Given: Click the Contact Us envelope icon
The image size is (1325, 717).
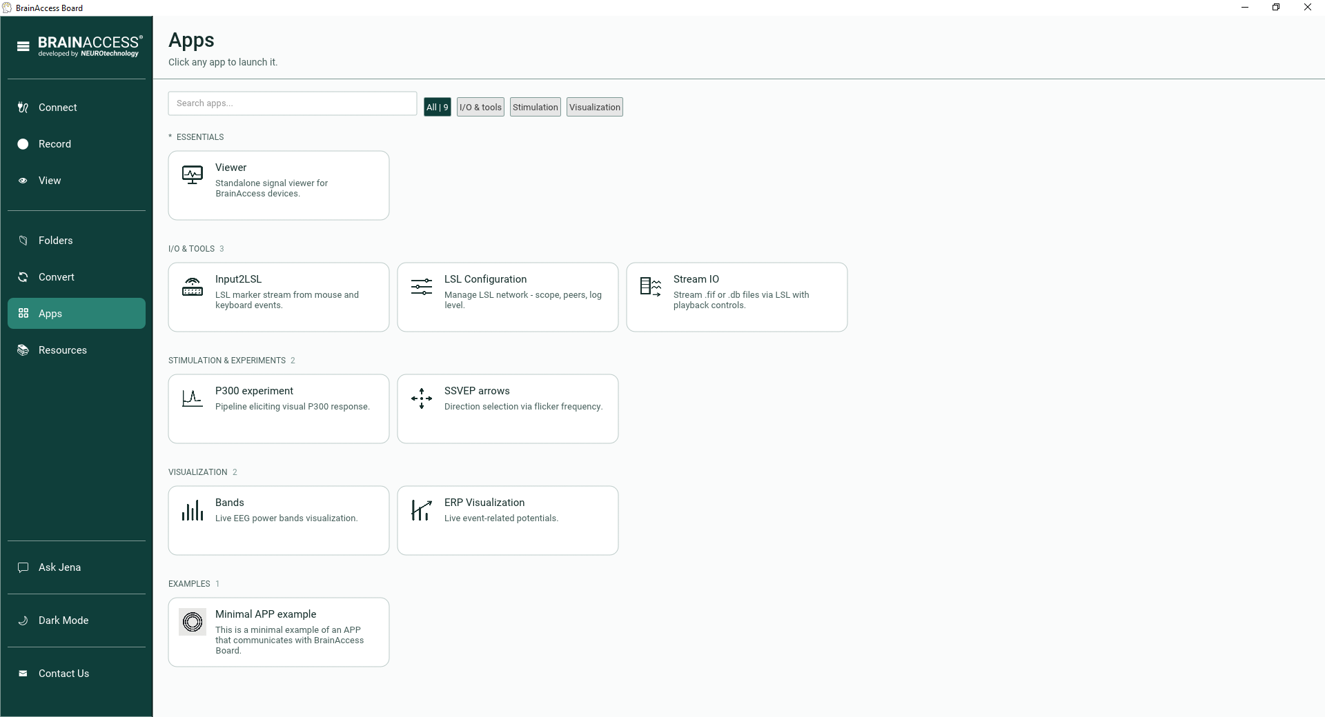Looking at the screenshot, I should pyautogui.click(x=23, y=674).
